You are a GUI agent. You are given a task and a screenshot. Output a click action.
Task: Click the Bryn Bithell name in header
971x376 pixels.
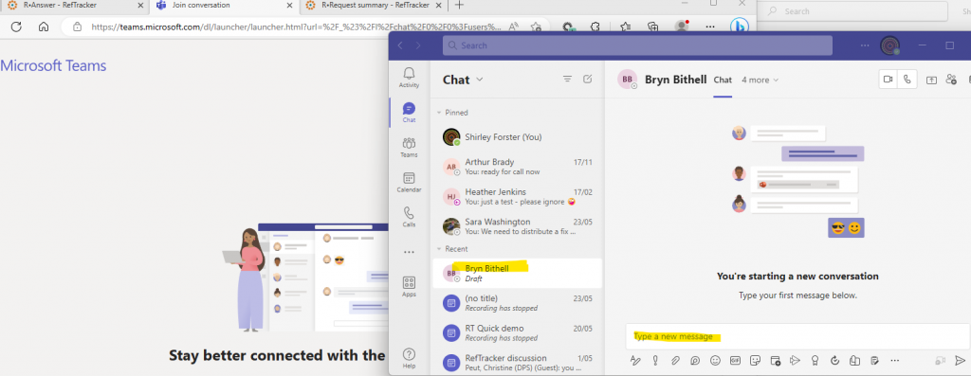tap(675, 80)
